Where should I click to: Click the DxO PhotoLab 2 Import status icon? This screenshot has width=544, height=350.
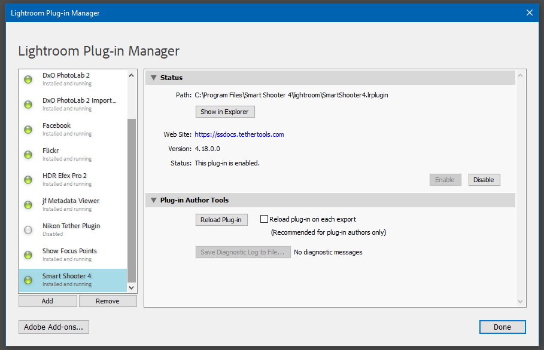point(28,105)
